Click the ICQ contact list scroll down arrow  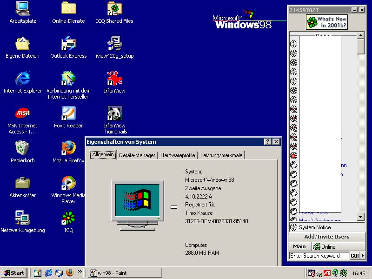coord(361,217)
